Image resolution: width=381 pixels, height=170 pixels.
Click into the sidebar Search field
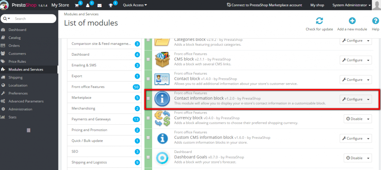tap(33, 19)
